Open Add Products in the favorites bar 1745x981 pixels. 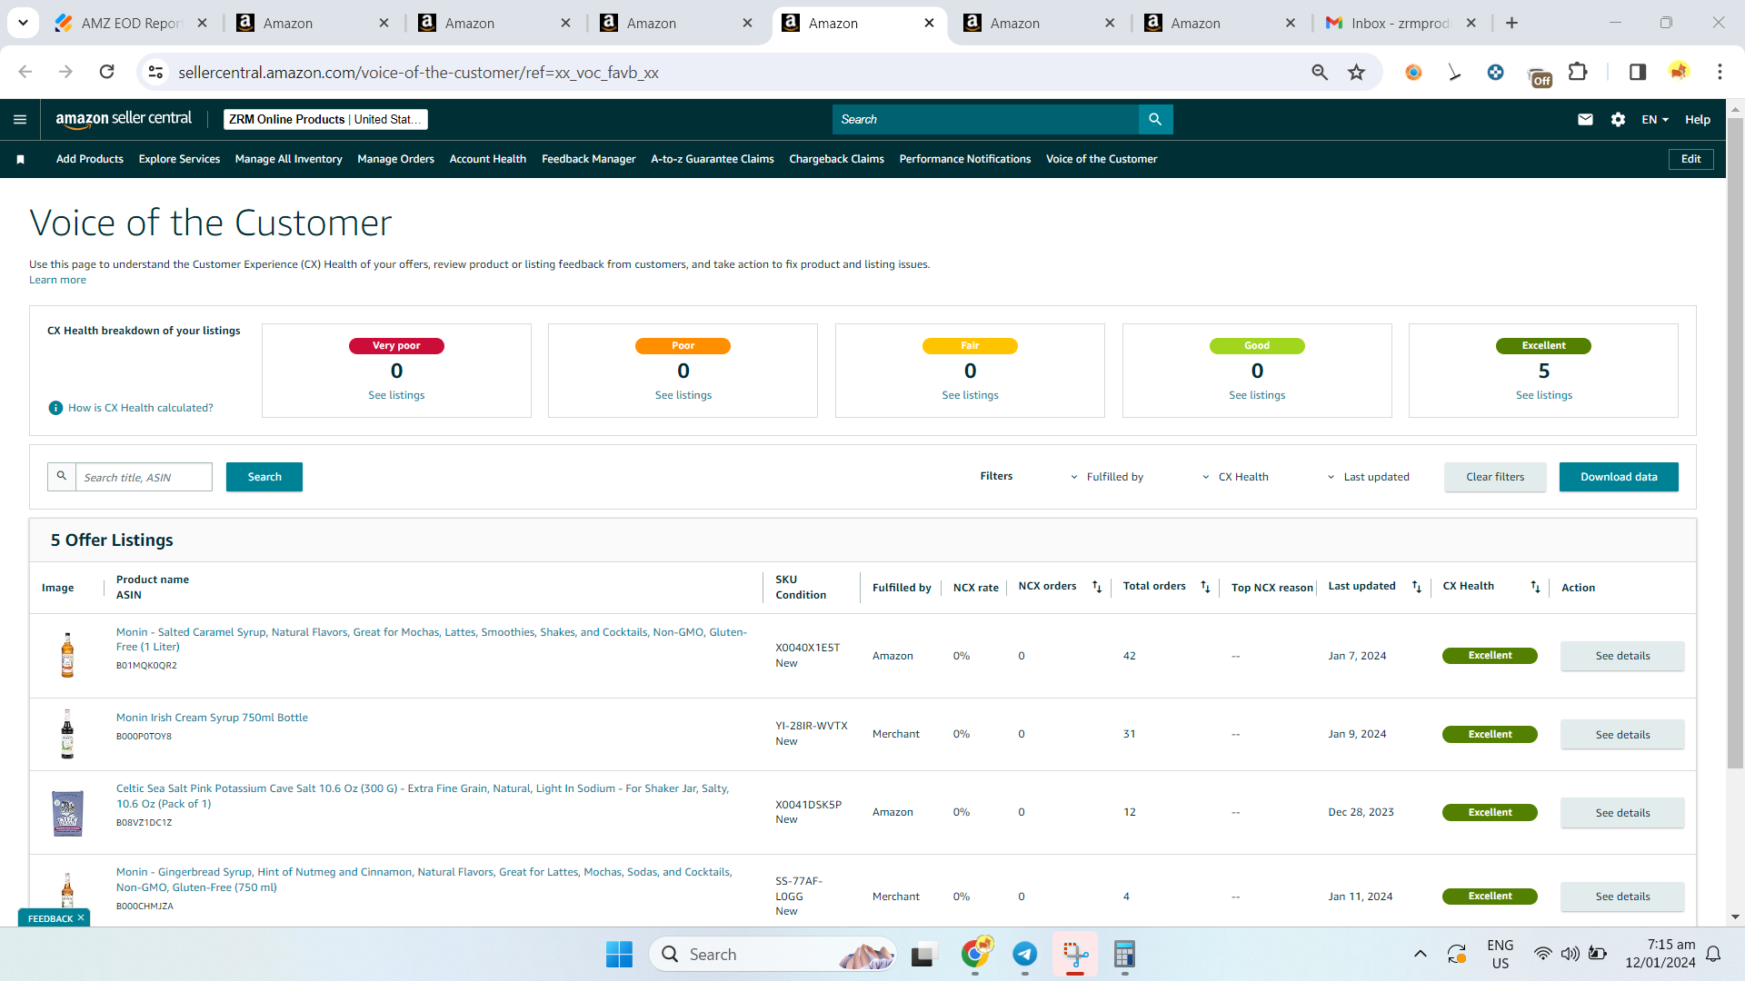90,159
